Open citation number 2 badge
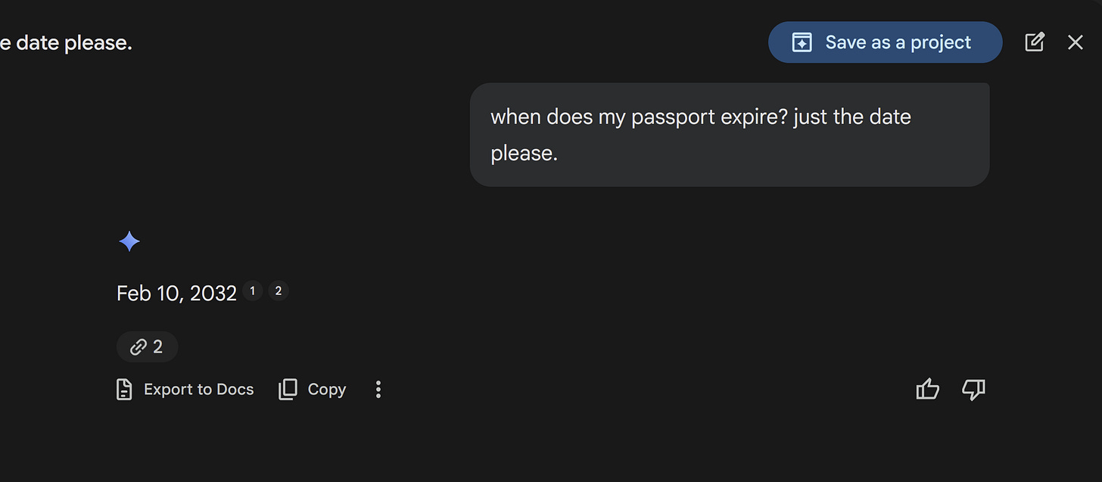The width and height of the screenshot is (1102, 482). 278,291
